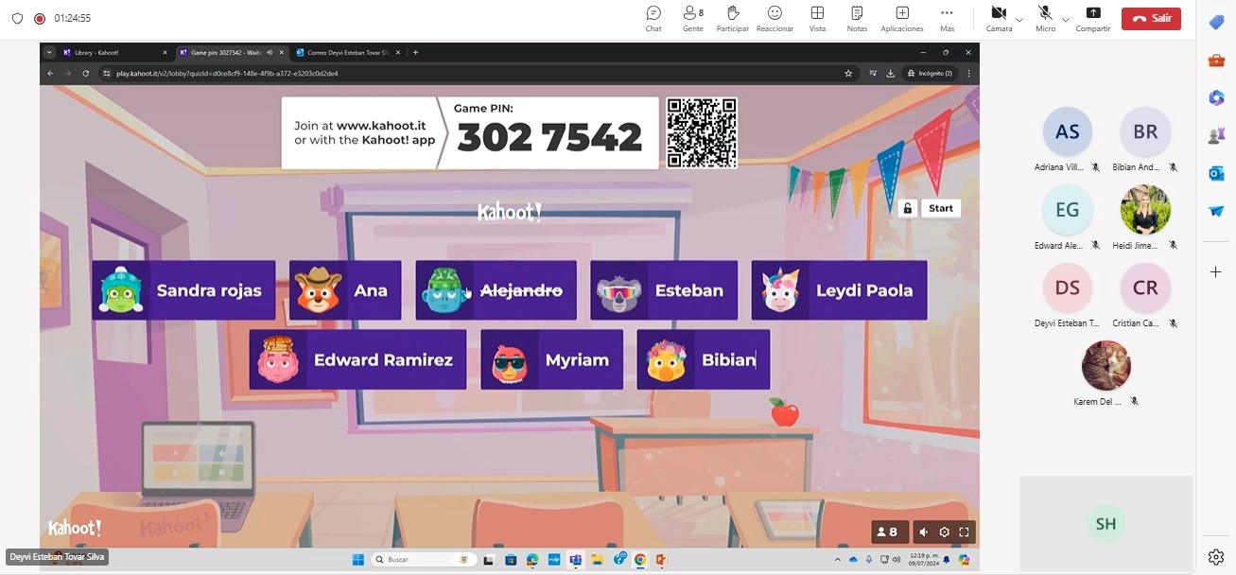Enter Kahoot fullscreen mode
This screenshot has width=1236, height=575.
tap(965, 531)
